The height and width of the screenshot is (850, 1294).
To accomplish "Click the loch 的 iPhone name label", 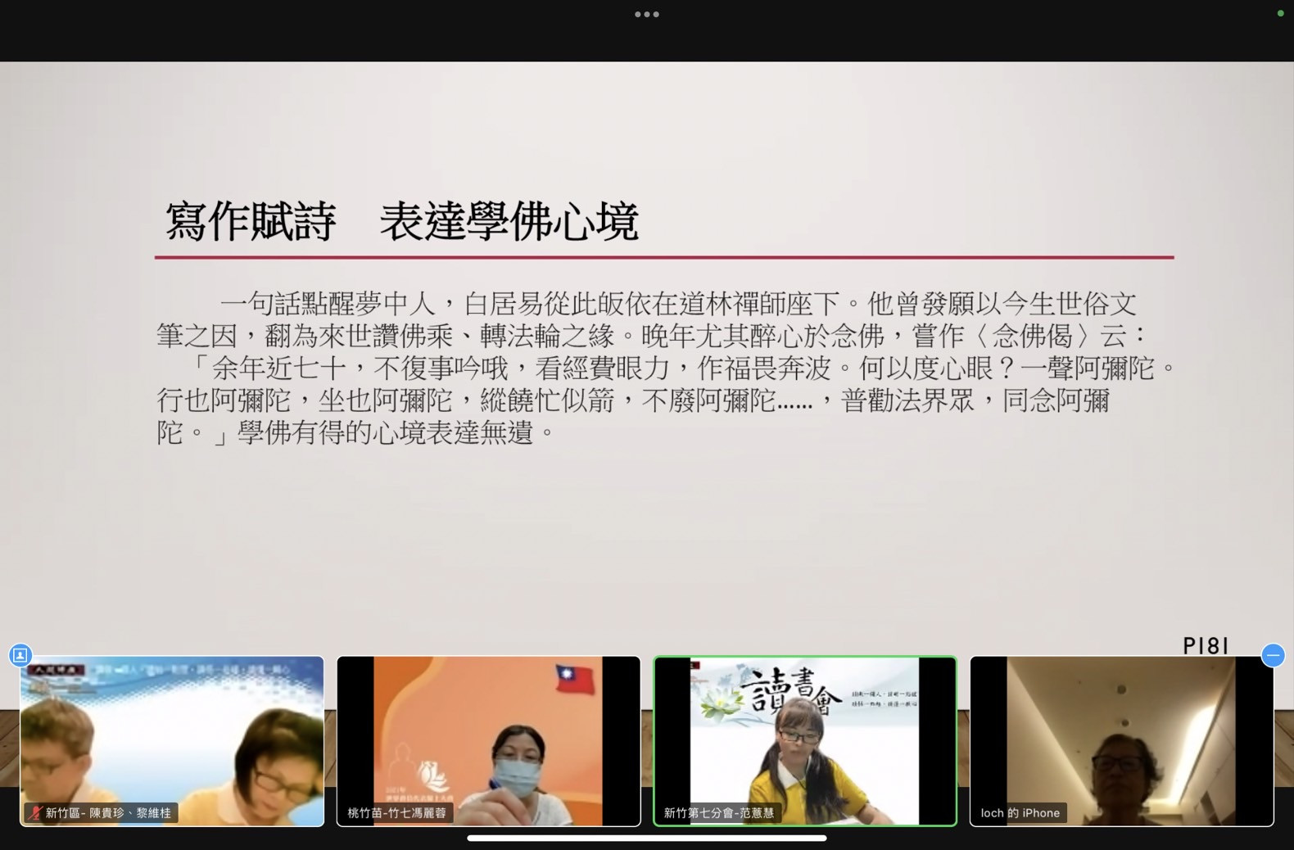I will [x=1020, y=813].
